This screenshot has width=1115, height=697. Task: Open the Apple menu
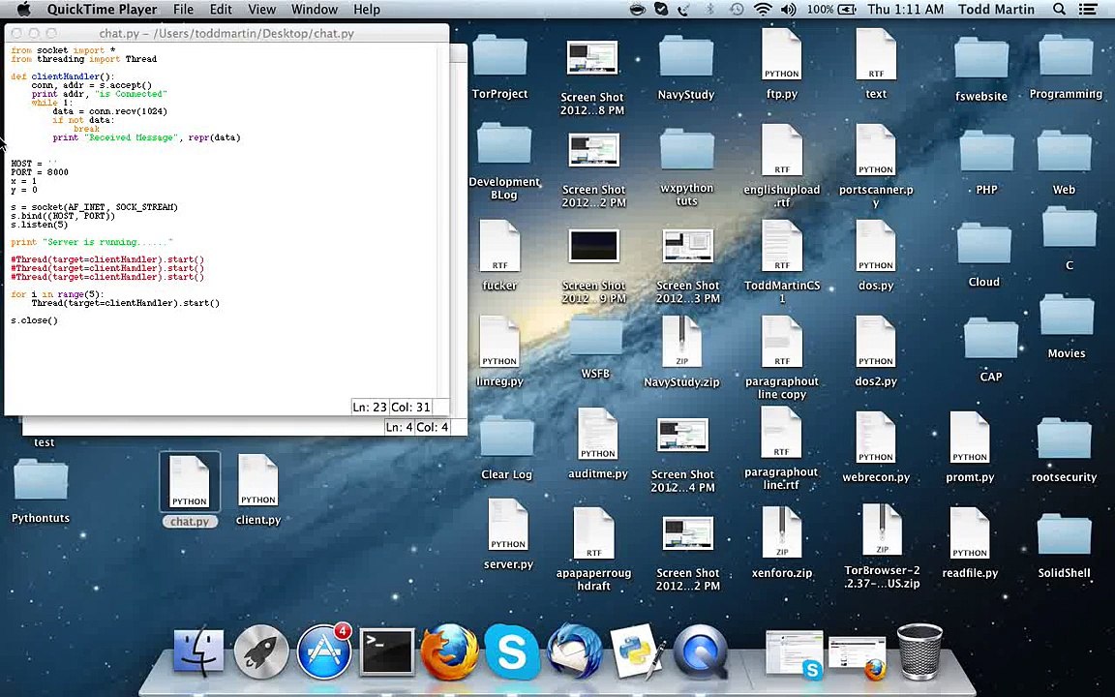23,10
